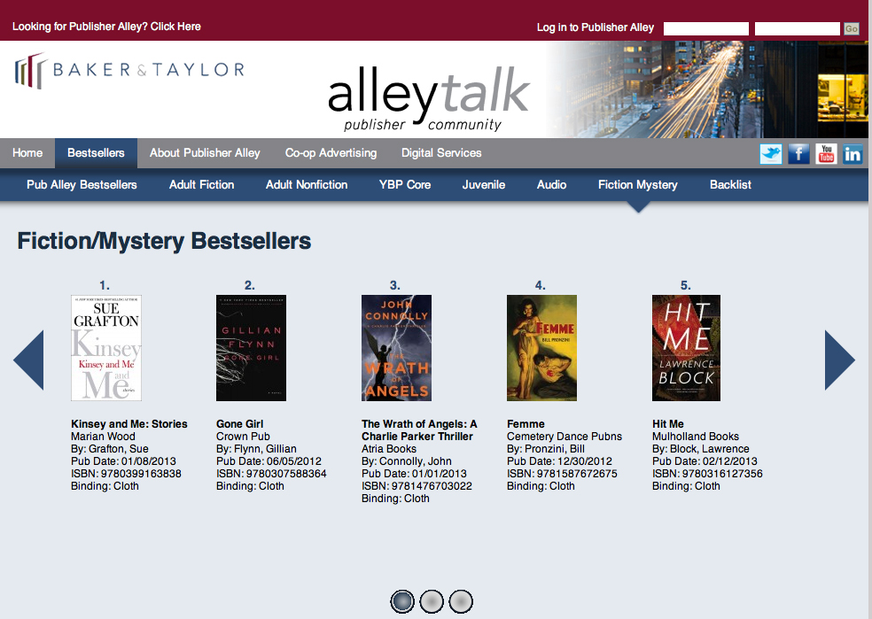
Task: Click ISBN 9780399163838 text
Action: click(x=126, y=474)
